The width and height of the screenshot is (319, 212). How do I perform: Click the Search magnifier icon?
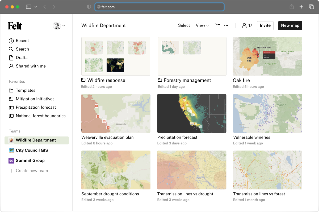point(11,49)
